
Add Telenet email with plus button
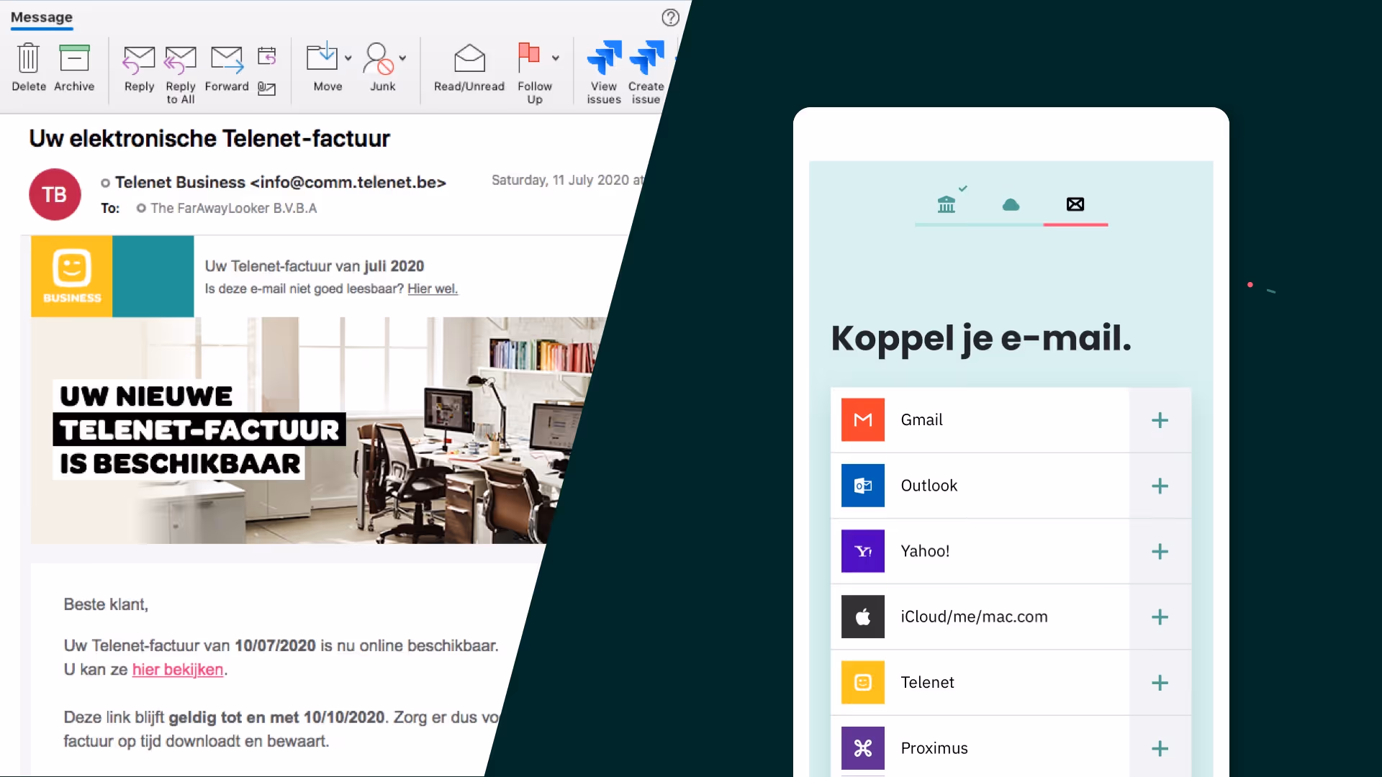[x=1160, y=683]
